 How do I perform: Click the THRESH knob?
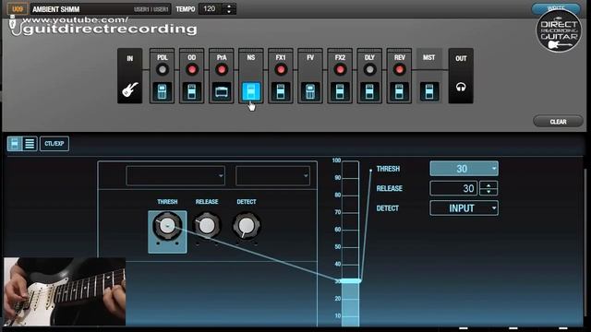coord(167,226)
